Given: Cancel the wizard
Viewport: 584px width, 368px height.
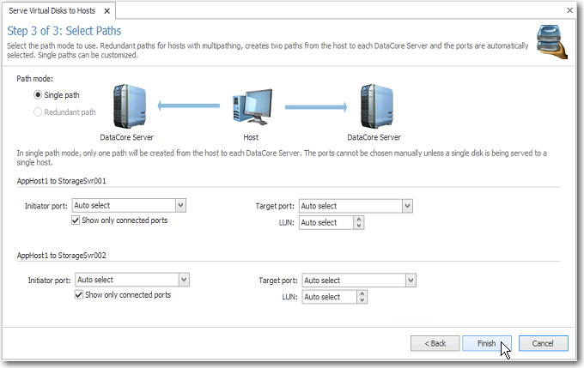Looking at the screenshot, I should coord(543,343).
